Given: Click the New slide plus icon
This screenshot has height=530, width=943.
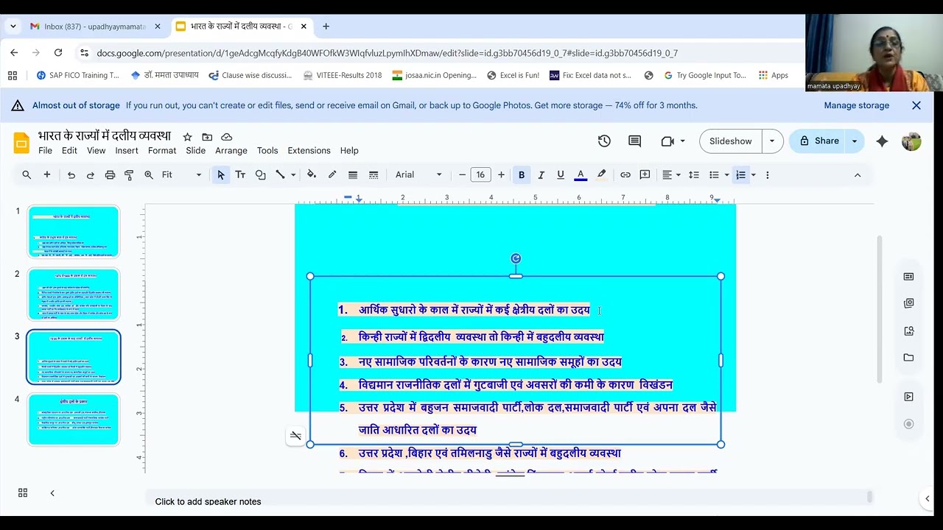Looking at the screenshot, I should coord(47,174).
